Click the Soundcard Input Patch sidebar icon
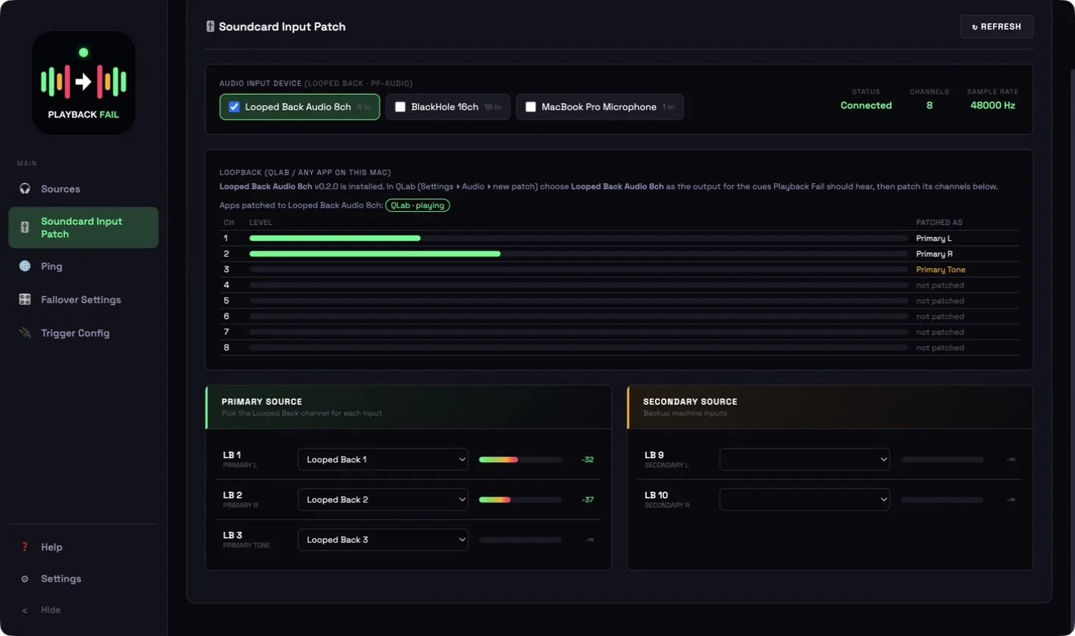Screen dimensions: 1075x636 click(x=24, y=227)
